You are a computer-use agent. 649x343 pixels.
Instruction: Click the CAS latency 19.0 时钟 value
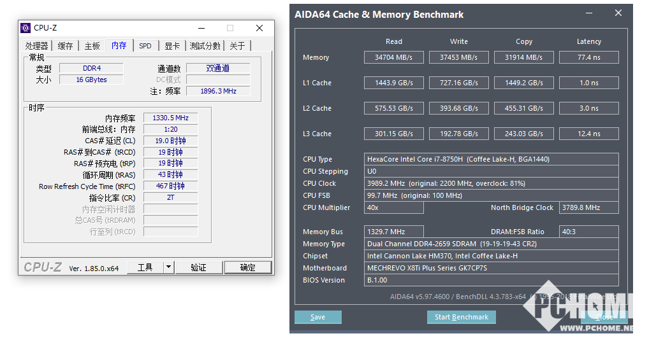(170, 141)
